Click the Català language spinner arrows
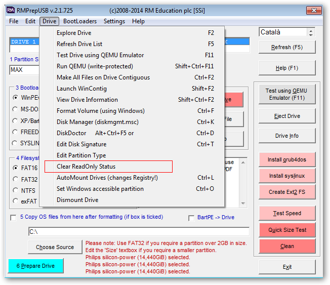This screenshot has width=330, height=285. tap(311, 32)
